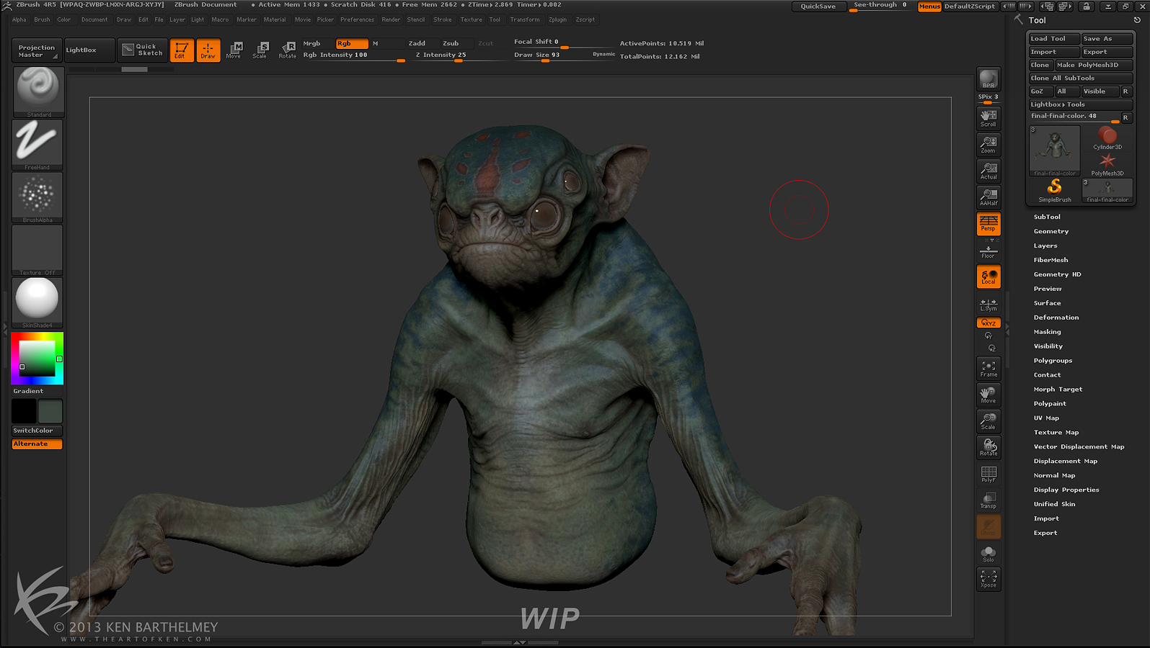
Task: Click the Load Tool button
Action: pyautogui.click(x=1053, y=39)
